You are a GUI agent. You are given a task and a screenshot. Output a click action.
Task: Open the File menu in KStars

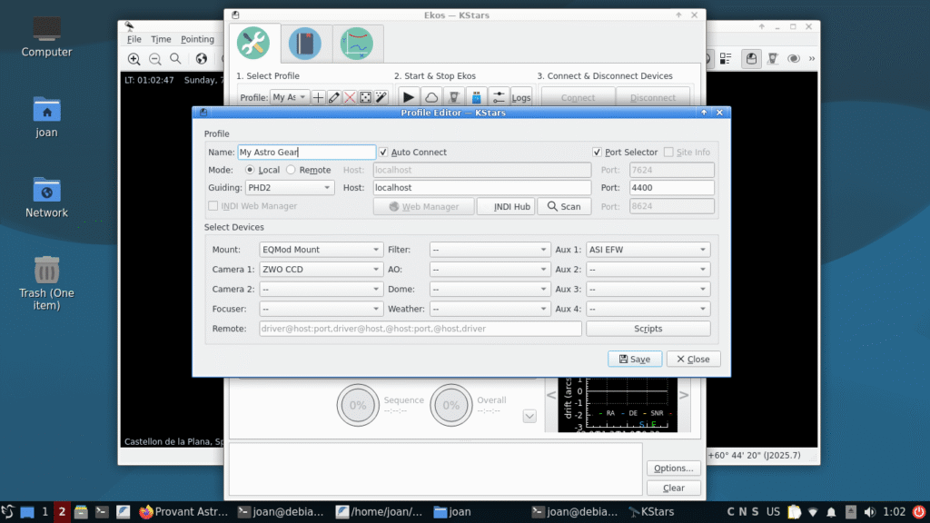tap(134, 39)
